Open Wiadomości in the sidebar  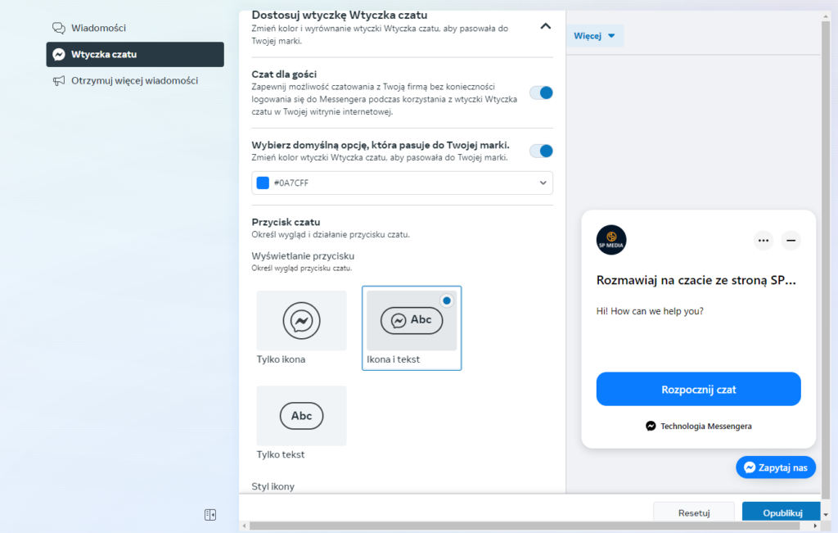pyautogui.click(x=98, y=28)
